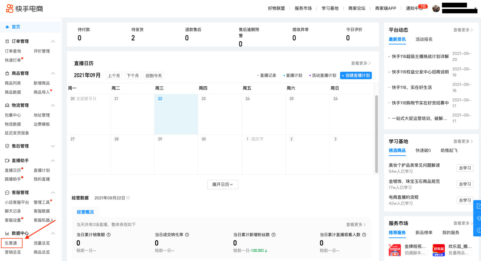Click info icon next to 当日累计销售额
The width and height of the screenshot is (481, 261).
pyautogui.click(x=109, y=235)
